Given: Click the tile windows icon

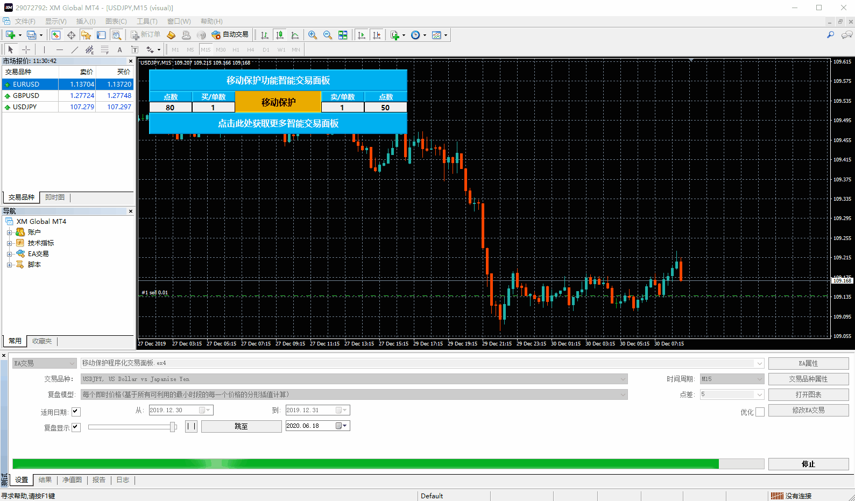Looking at the screenshot, I should pos(343,35).
